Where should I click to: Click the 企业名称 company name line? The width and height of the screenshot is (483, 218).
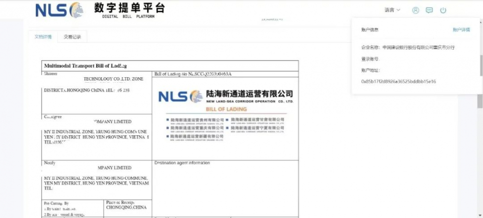coord(408,47)
